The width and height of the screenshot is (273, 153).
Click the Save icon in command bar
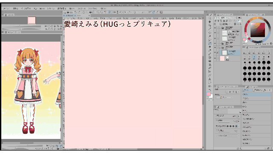point(71,12)
